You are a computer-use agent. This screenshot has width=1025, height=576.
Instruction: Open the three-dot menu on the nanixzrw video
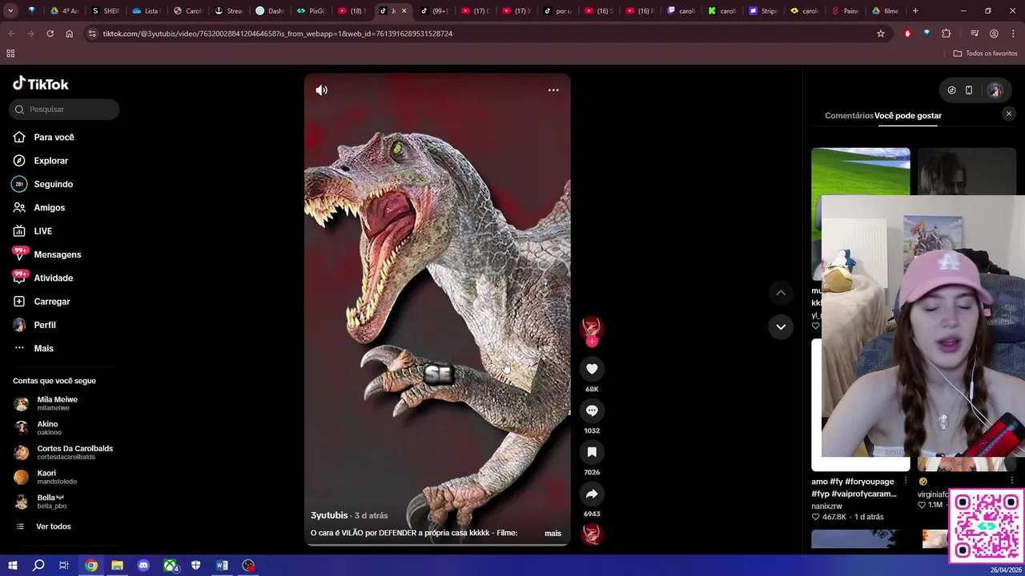(906, 481)
